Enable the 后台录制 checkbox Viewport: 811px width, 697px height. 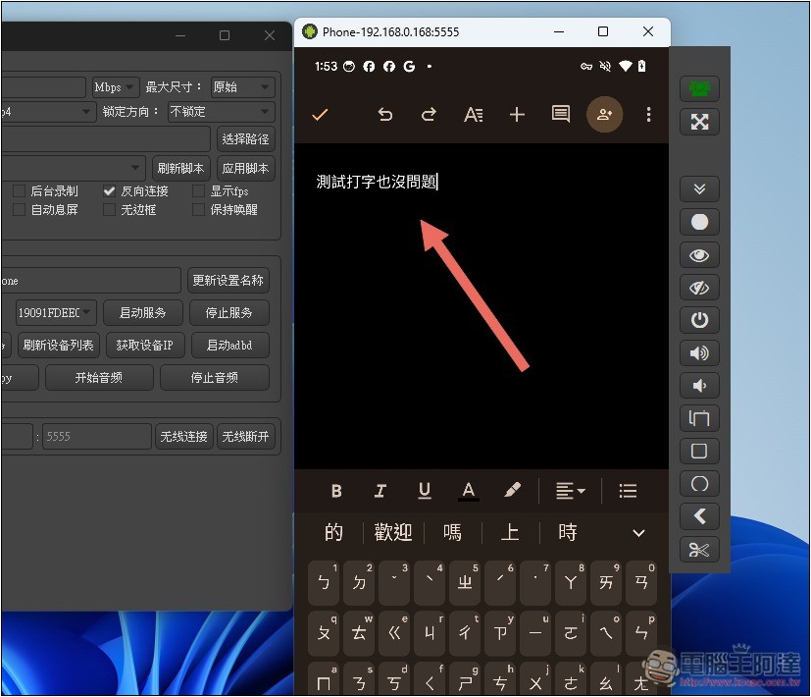click(20, 191)
